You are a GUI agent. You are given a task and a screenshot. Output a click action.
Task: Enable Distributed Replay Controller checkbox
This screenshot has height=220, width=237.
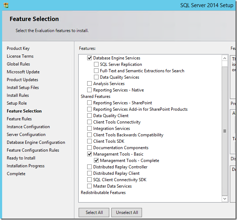(89, 167)
